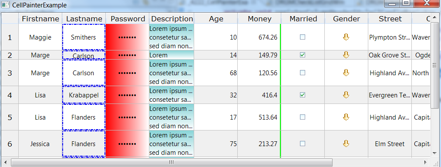Viewport: 441px width, 167px height.
Task: Click the horizontal scrollbar left arrow
Action: pyautogui.click(x=6, y=162)
